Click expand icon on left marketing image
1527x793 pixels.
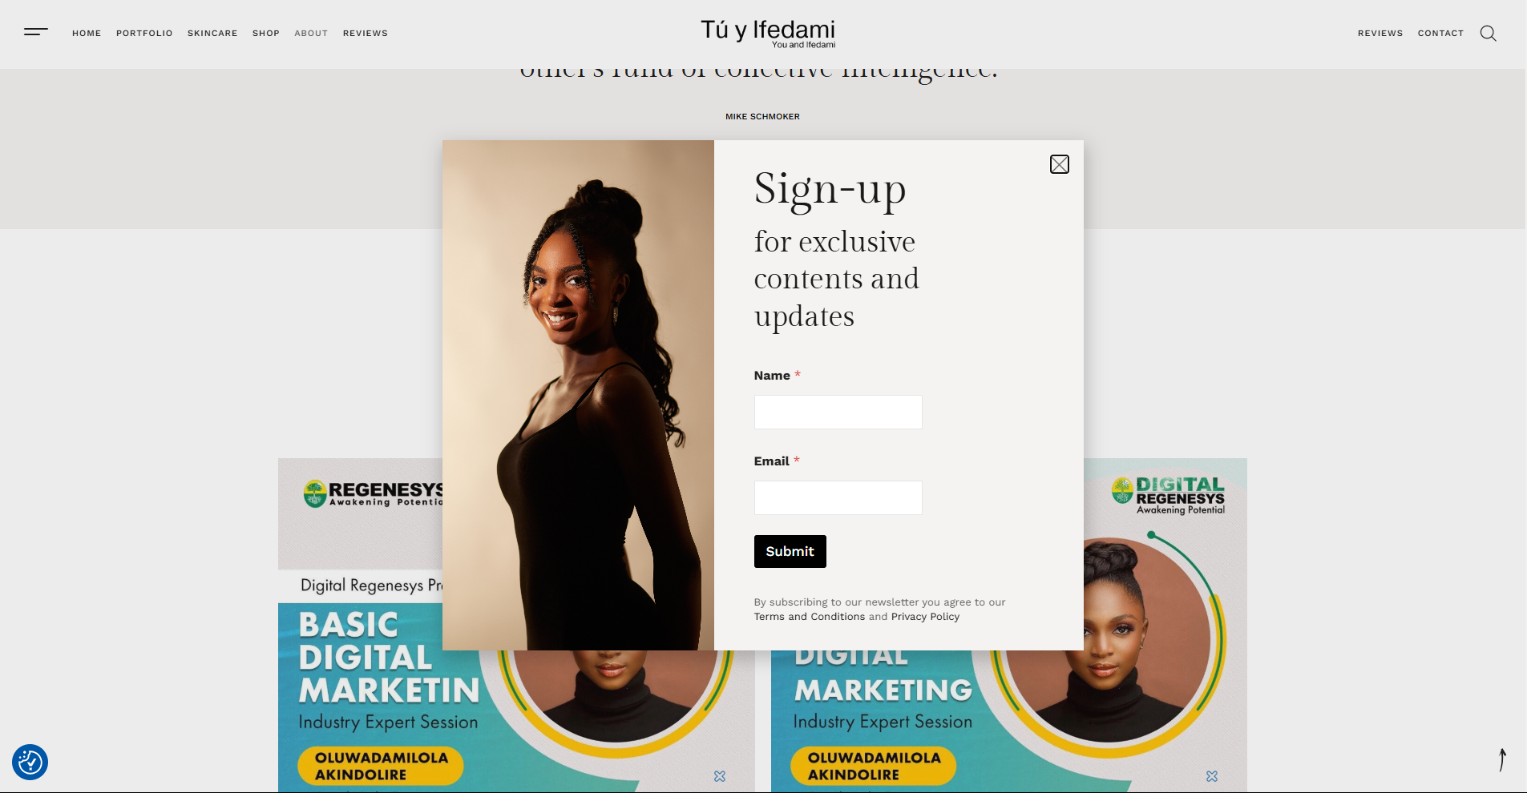click(x=720, y=776)
